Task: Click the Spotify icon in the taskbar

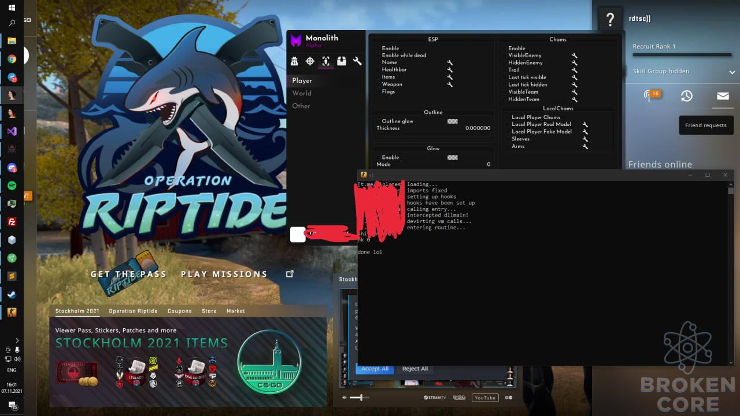Action: [x=12, y=185]
